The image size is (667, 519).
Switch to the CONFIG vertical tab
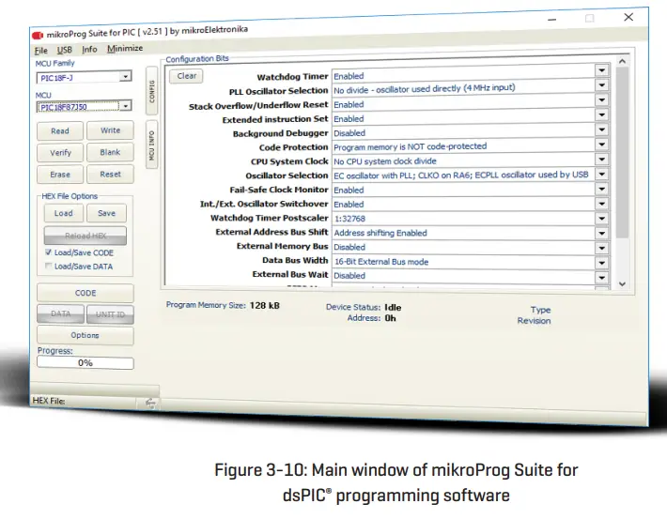(x=152, y=91)
